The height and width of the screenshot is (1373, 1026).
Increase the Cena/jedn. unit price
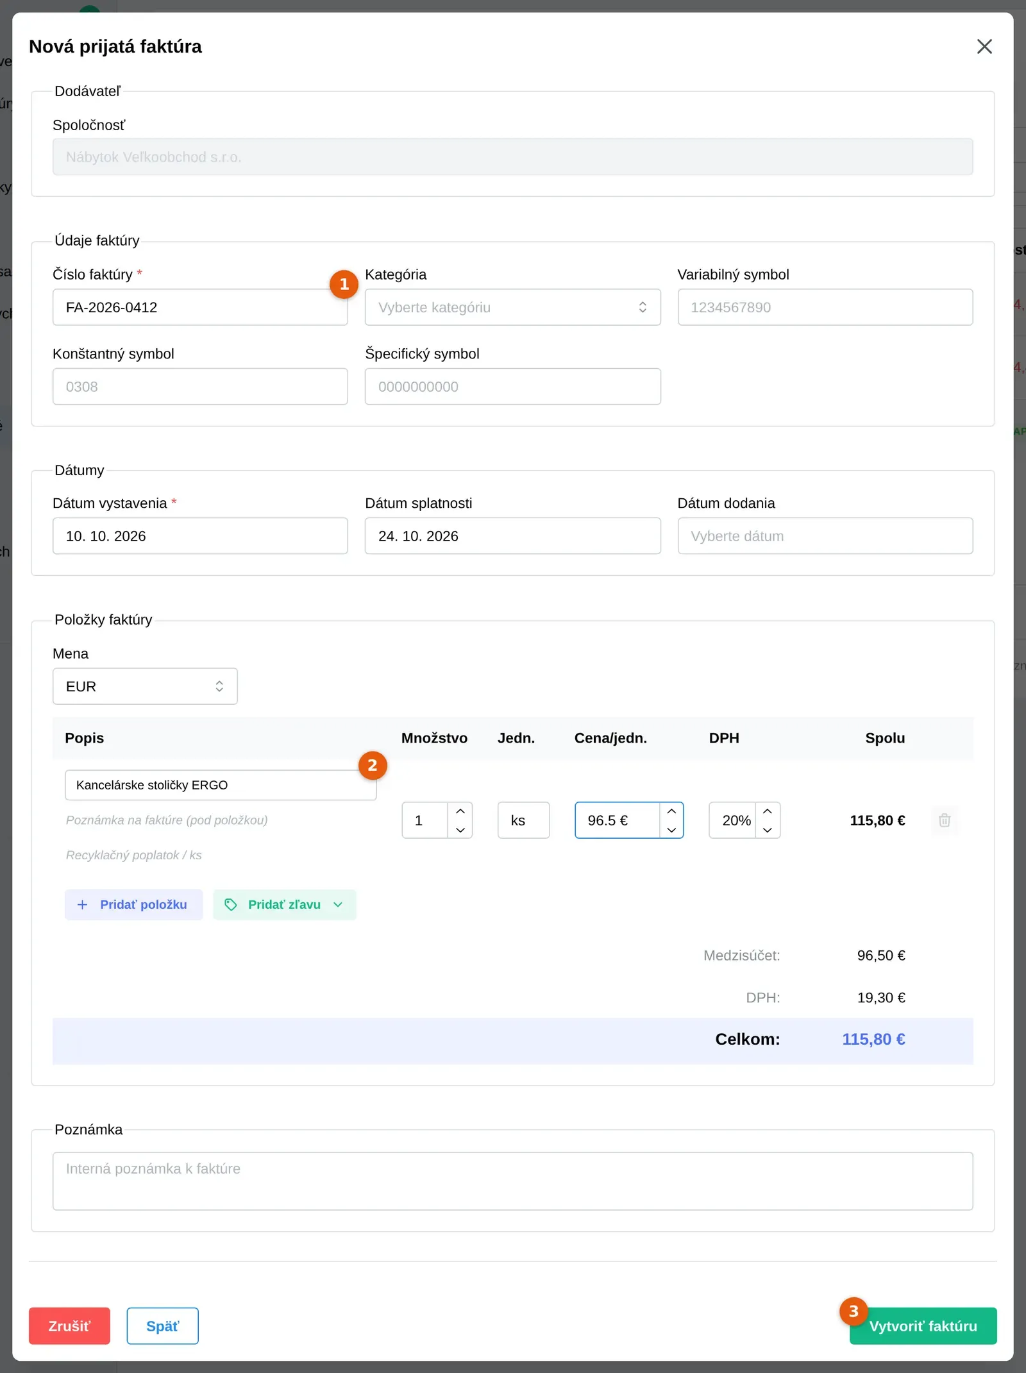click(671, 811)
